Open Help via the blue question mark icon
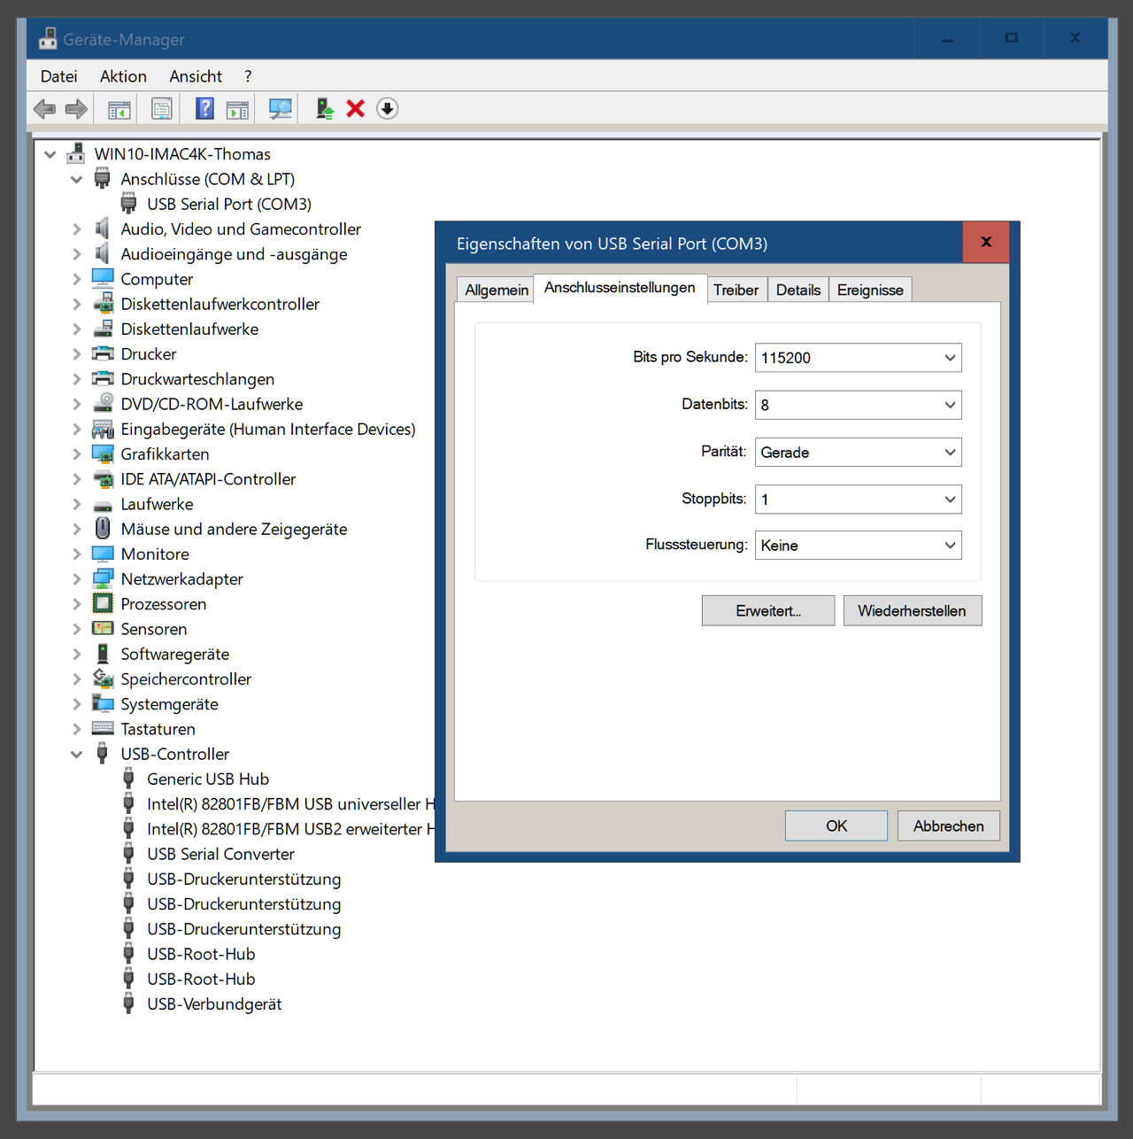Screen dimensions: 1133x1139 [x=204, y=108]
